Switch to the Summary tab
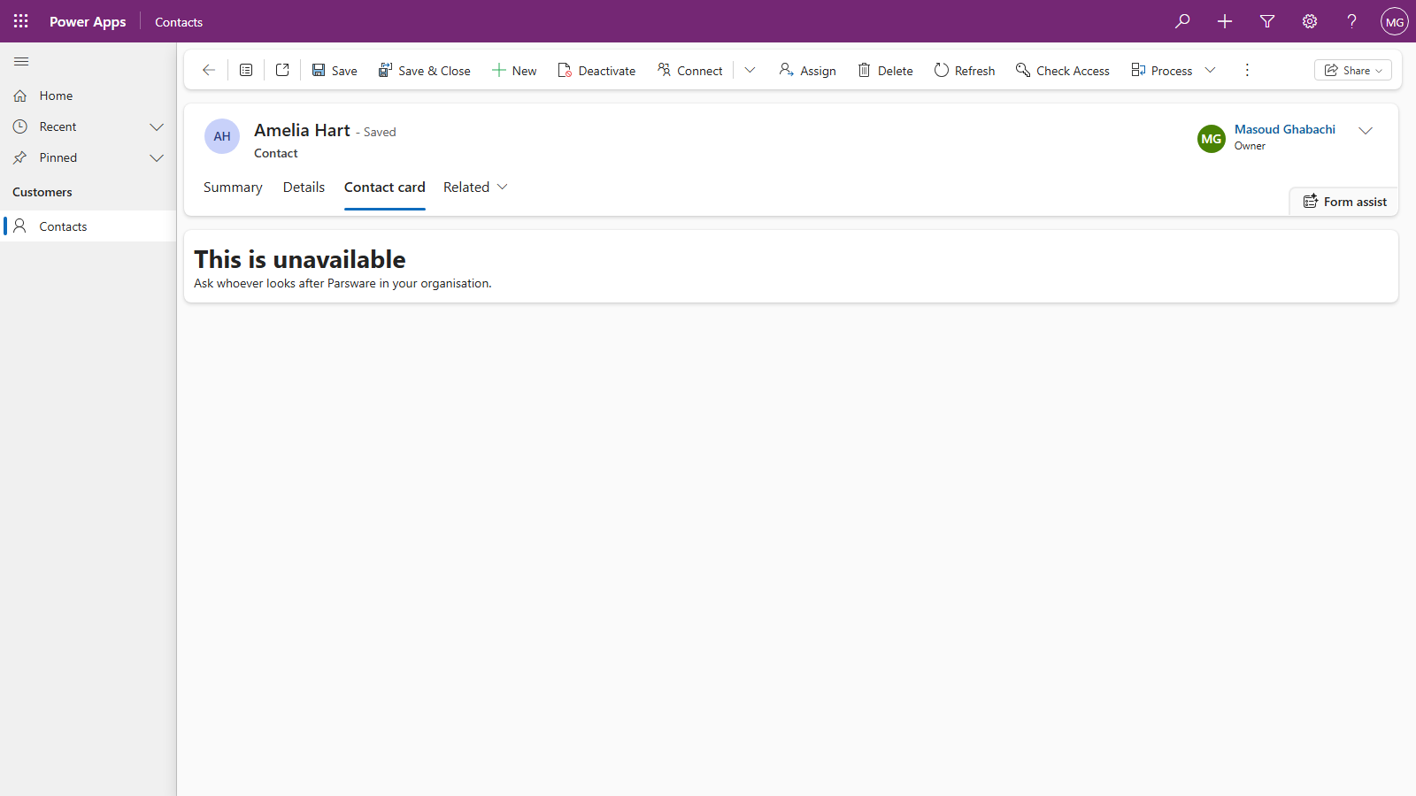The width and height of the screenshot is (1416, 796). point(233,188)
